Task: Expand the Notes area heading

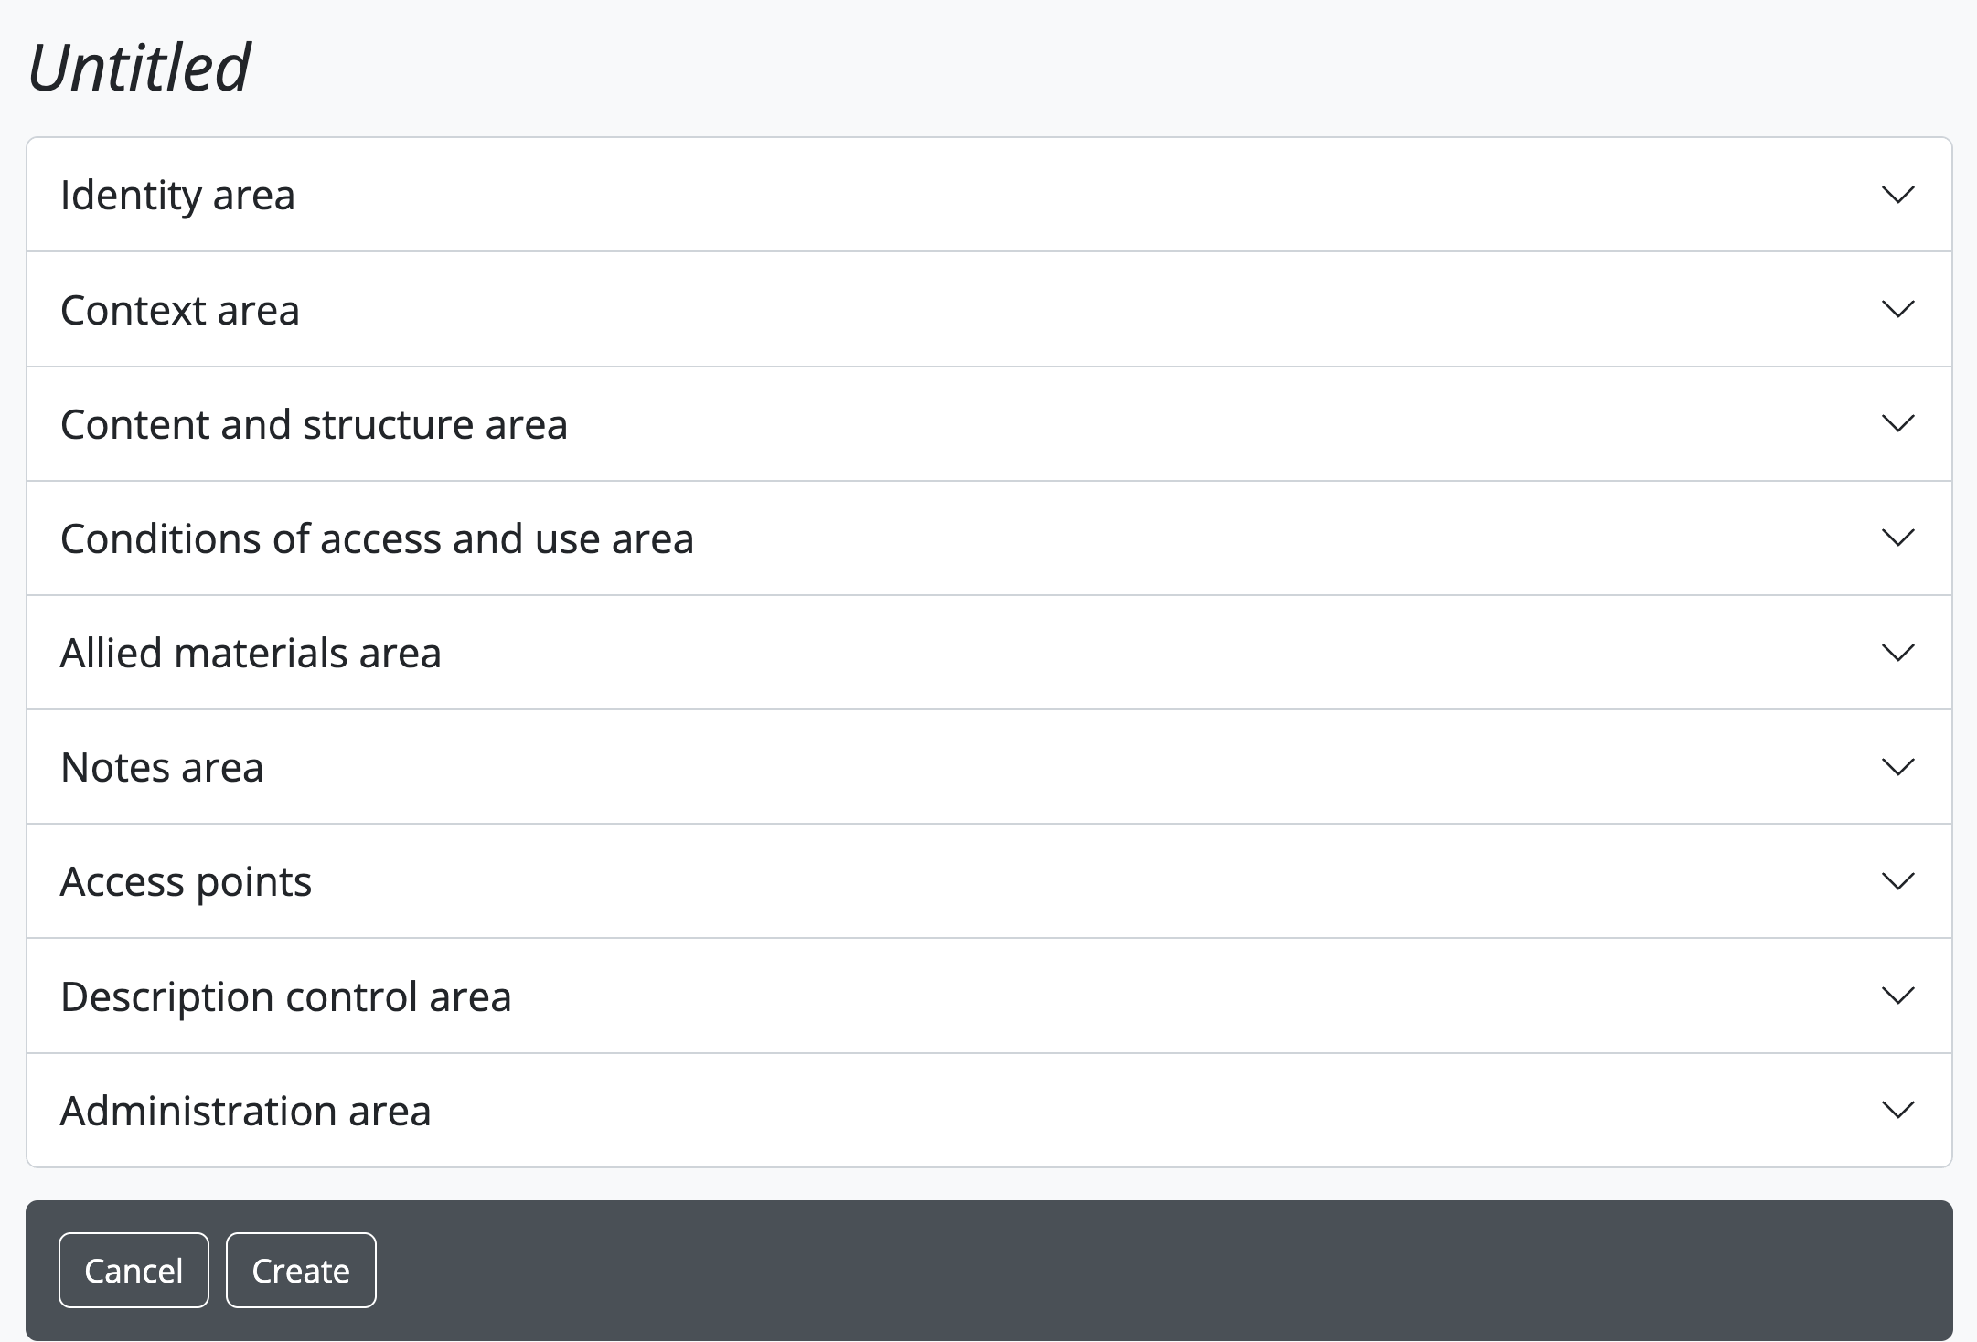Action: tap(162, 767)
